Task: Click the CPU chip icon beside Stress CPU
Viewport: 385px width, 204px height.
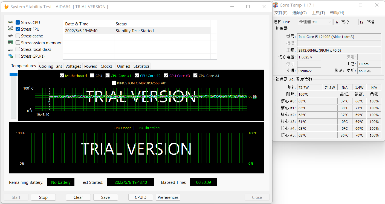Action: click(x=10, y=22)
